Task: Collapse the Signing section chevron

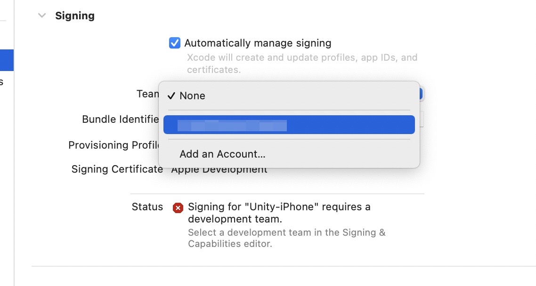Action: pyautogui.click(x=42, y=16)
